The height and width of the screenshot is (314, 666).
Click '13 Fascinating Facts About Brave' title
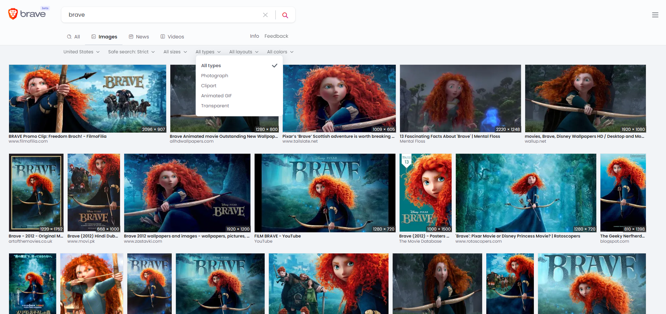pyautogui.click(x=450, y=136)
